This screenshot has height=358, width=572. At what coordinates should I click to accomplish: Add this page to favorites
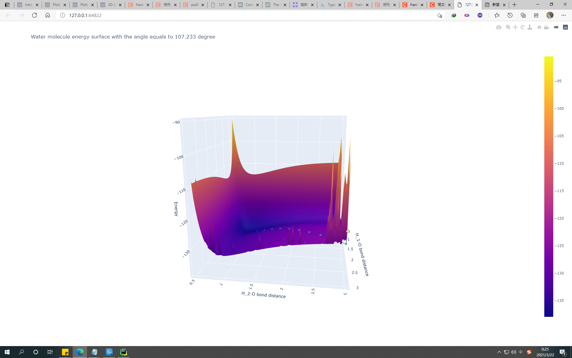click(439, 15)
